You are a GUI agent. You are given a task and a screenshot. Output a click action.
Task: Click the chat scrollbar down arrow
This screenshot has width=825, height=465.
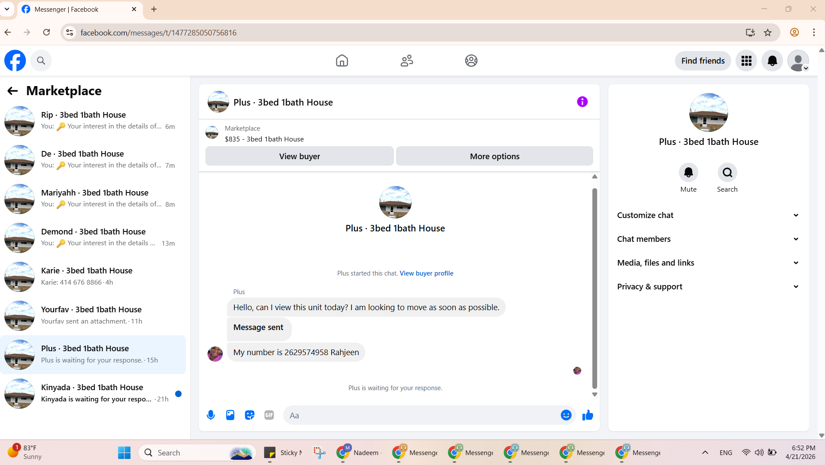[x=595, y=394]
